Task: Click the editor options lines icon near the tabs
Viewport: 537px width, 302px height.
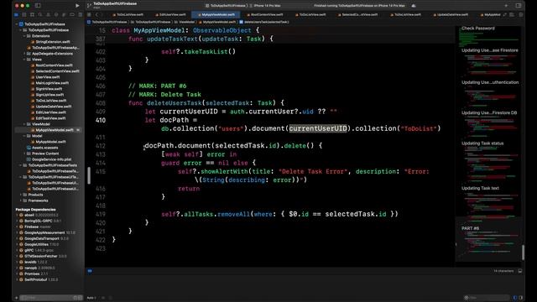Action: coord(512,15)
